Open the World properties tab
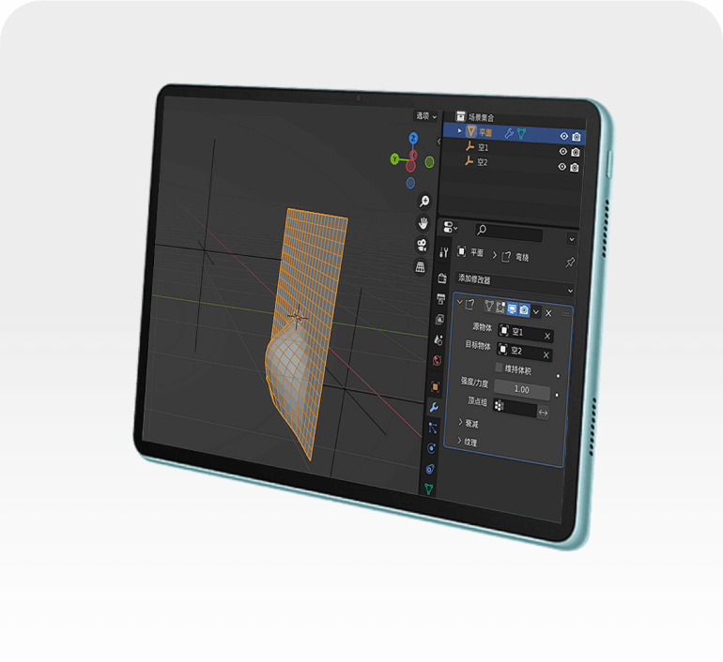Screen dimensions: 723x662 point(438,360)
